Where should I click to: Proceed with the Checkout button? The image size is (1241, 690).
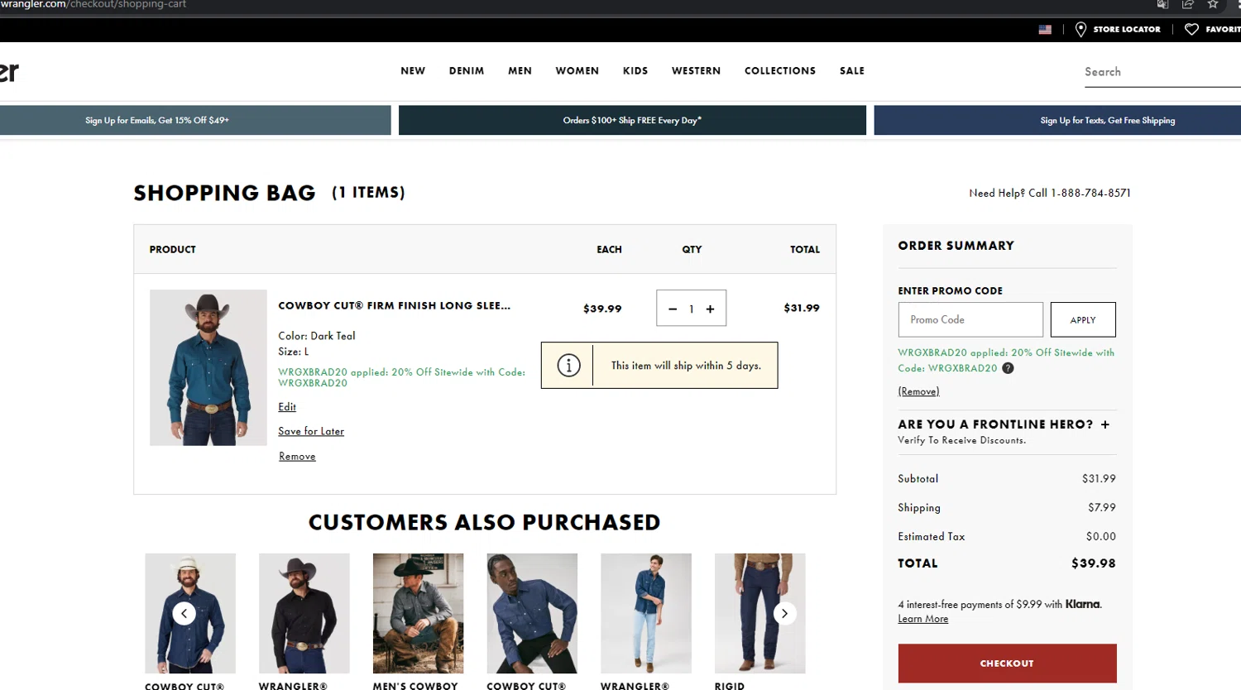click(x=1007, y=664)
